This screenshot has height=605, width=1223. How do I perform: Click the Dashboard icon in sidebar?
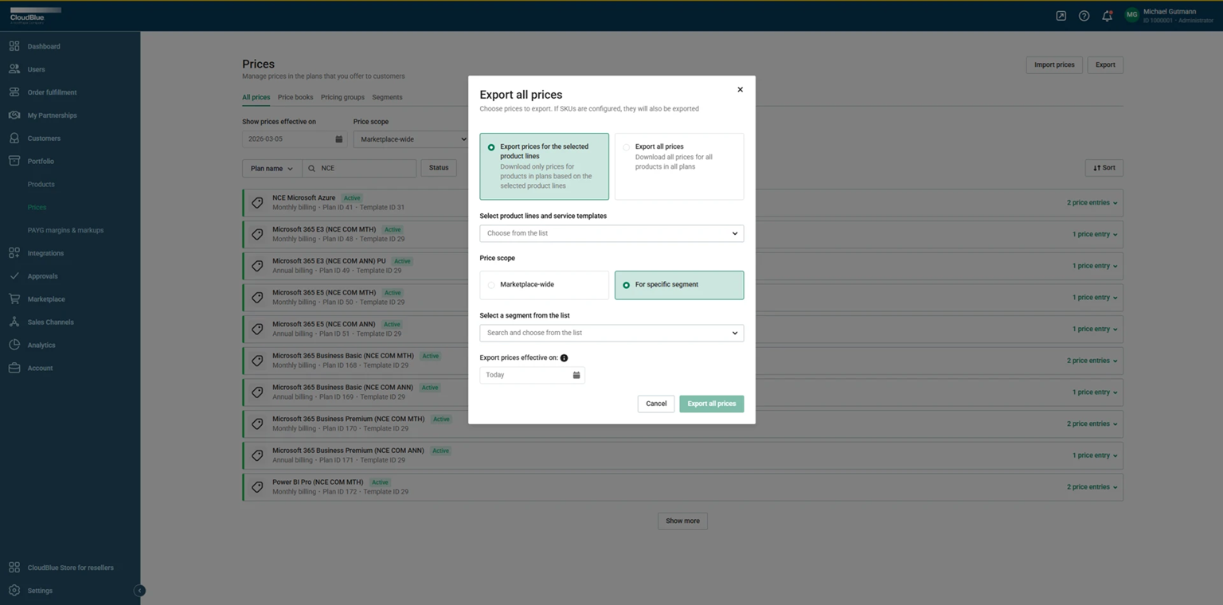point(14,46)
